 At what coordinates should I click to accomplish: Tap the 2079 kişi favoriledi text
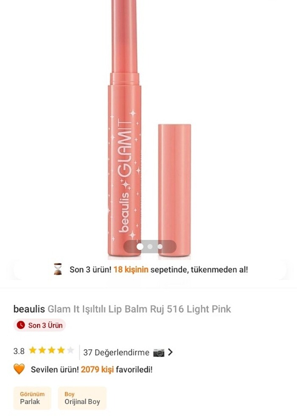117,370
